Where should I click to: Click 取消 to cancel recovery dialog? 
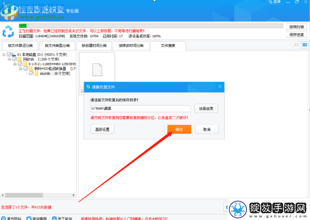pyautogui.click(x=207, y=129)
